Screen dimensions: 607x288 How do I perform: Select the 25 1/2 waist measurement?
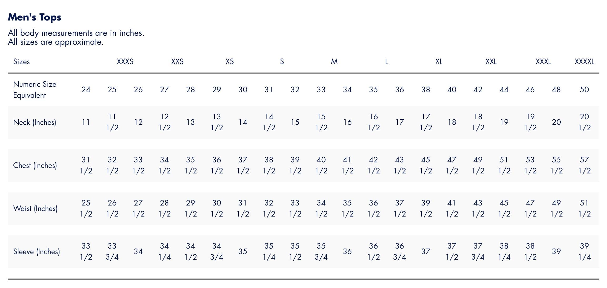86,208
